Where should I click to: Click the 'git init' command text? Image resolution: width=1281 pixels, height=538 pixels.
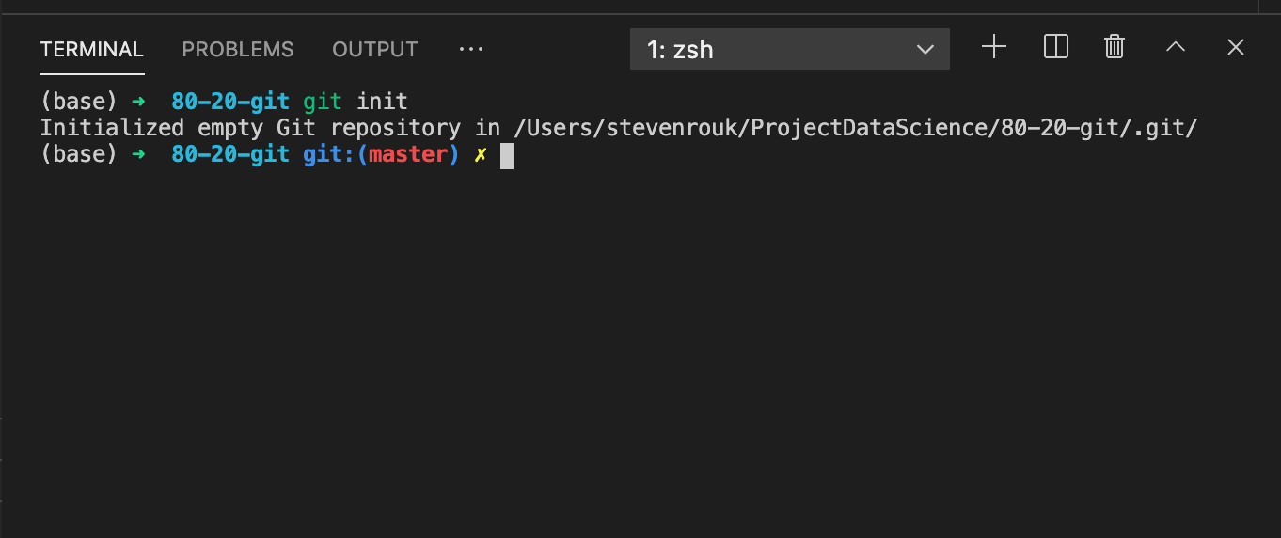[x=356, y=102]
